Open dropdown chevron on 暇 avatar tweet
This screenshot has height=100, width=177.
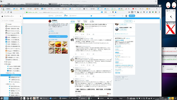point(111,39)
